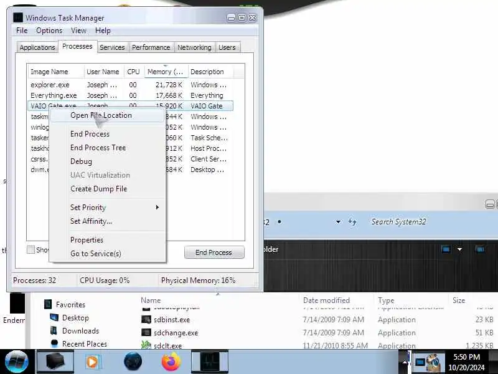The width and height of the screenshot is (498, 374).
Task: Switch to the Users tab
Action: coord(227,47)
